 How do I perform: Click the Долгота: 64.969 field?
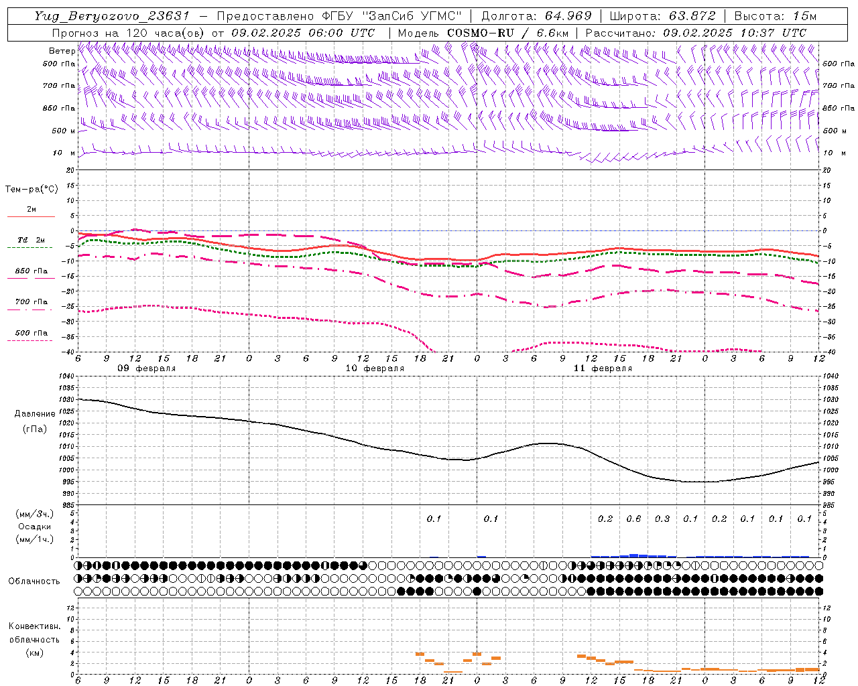click(537, 16)
